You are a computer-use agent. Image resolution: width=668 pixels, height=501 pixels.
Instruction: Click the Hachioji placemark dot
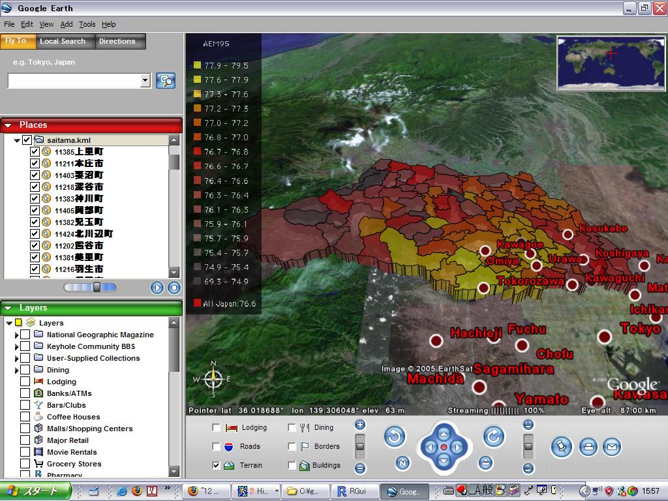point(436,341)
